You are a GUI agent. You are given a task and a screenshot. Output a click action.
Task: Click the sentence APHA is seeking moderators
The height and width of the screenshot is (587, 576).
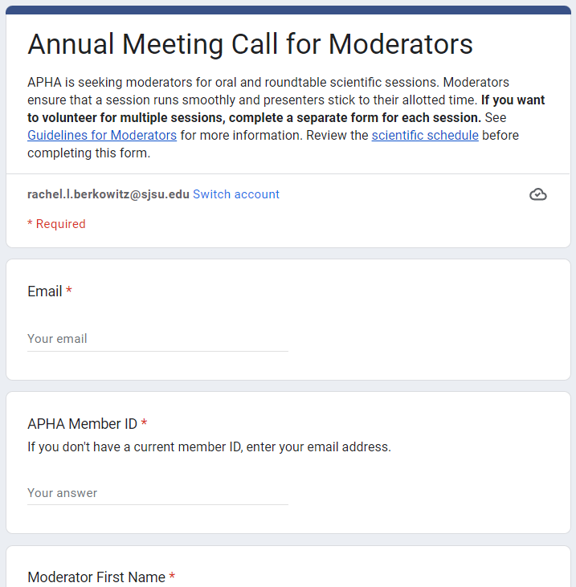point(233,83)
